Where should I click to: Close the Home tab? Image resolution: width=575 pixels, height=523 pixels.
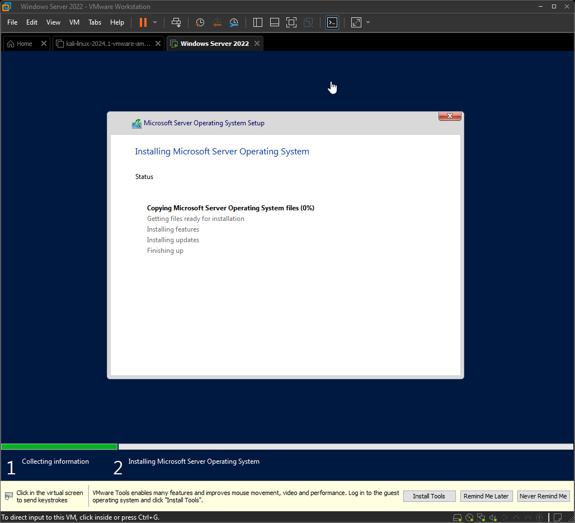[44, 43]
